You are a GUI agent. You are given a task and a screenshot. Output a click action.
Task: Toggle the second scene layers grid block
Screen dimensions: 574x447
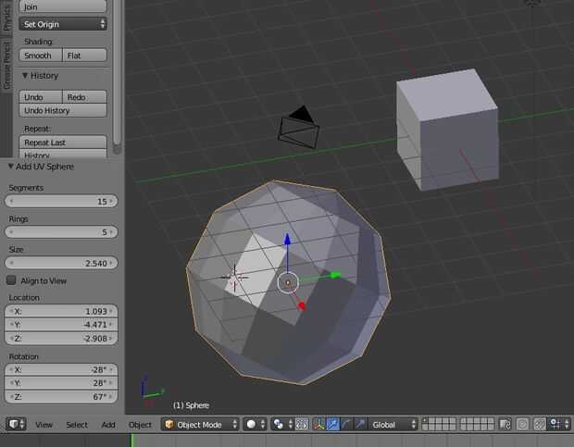pos(477,424)
